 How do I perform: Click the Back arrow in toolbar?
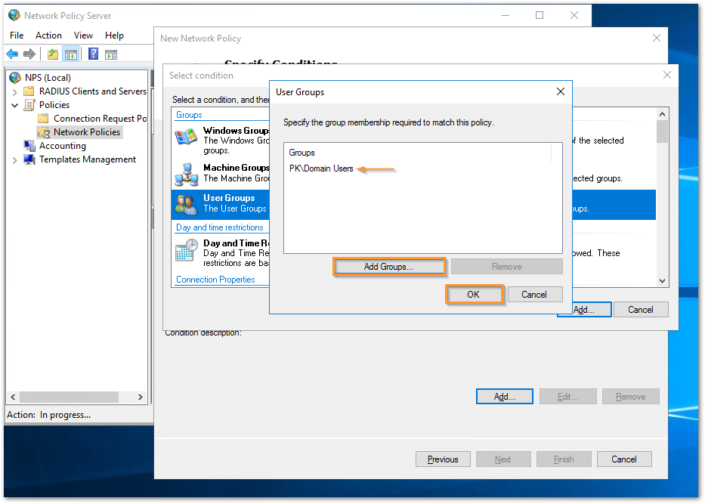[12, 54]
